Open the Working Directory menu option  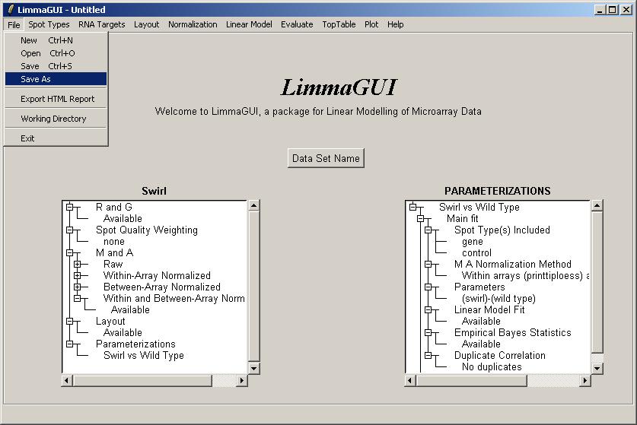click(x=53, y=119)
